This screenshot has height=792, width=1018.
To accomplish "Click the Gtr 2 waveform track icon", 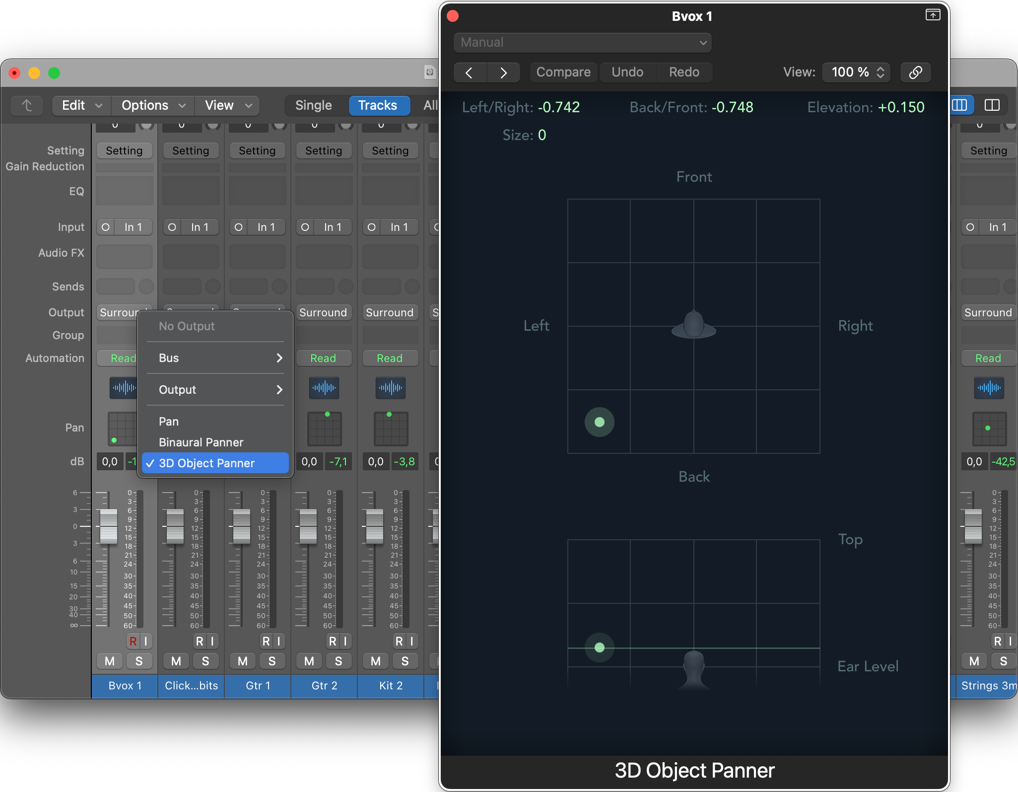I will [324, 388].
